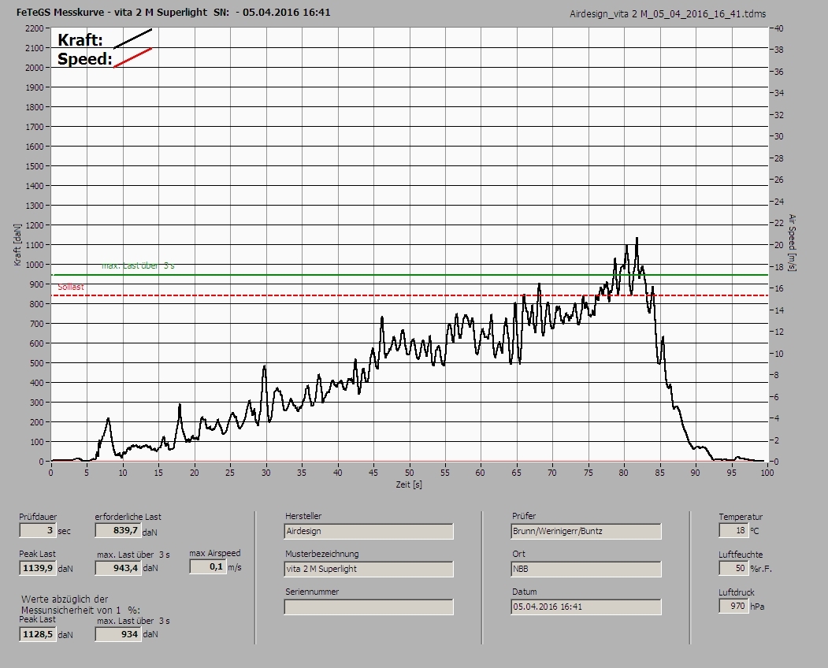Click the 1000 tick on Kraft axis
Image resolution: width=828 pixels, height=668 pixels.
click(x=34, y=265)
